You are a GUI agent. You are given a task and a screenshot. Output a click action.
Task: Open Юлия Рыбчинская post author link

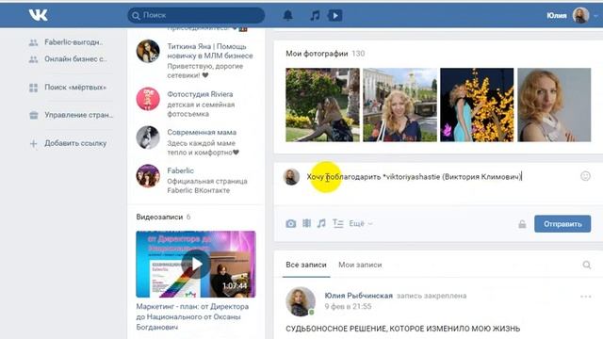358,296
